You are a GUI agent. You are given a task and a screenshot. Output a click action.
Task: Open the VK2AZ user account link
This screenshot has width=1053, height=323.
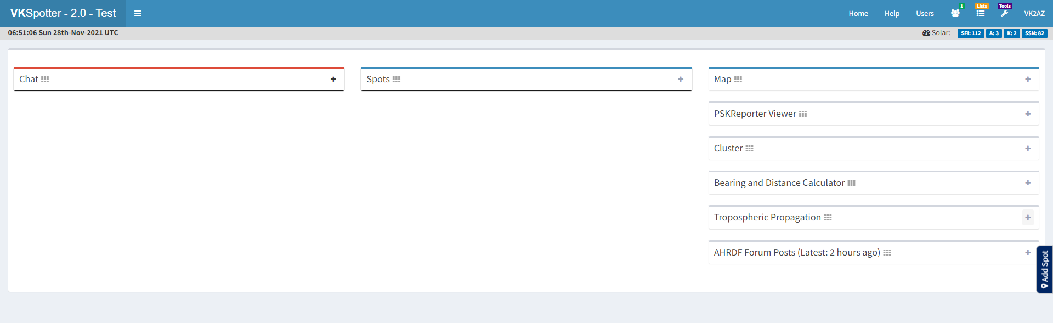point(1034,14)
